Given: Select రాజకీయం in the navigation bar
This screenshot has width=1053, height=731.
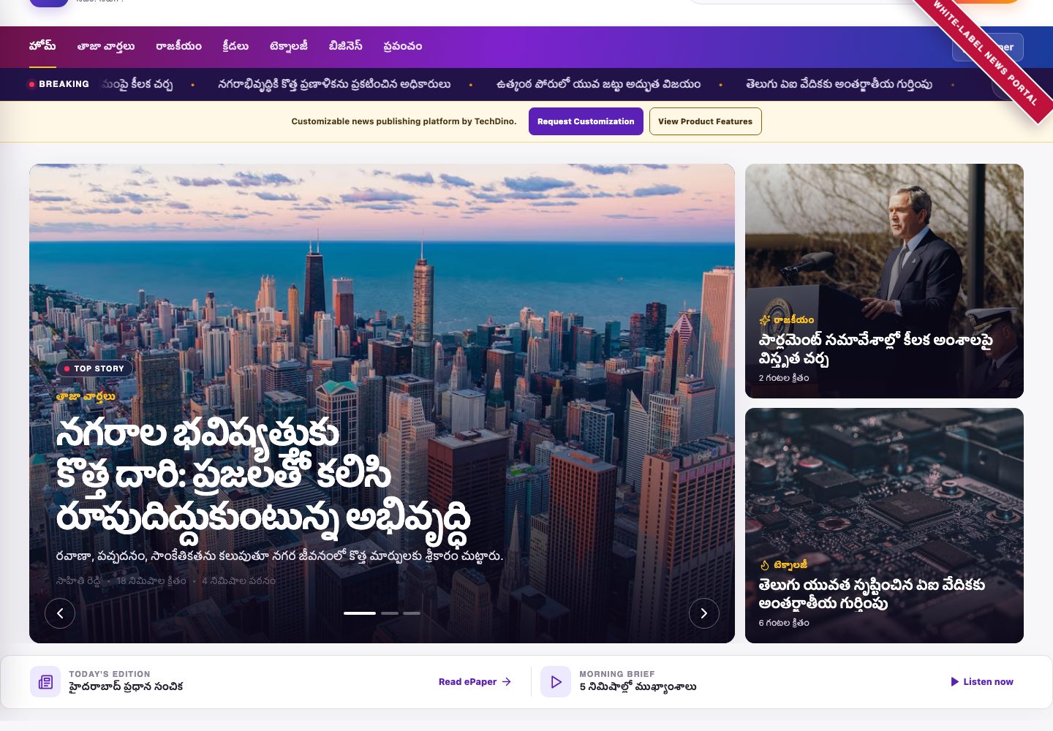Looking at the screenshot, I should [178, 46].
